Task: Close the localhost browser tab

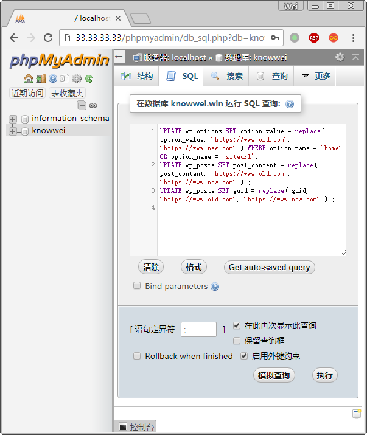Action: tap(118, 18)
